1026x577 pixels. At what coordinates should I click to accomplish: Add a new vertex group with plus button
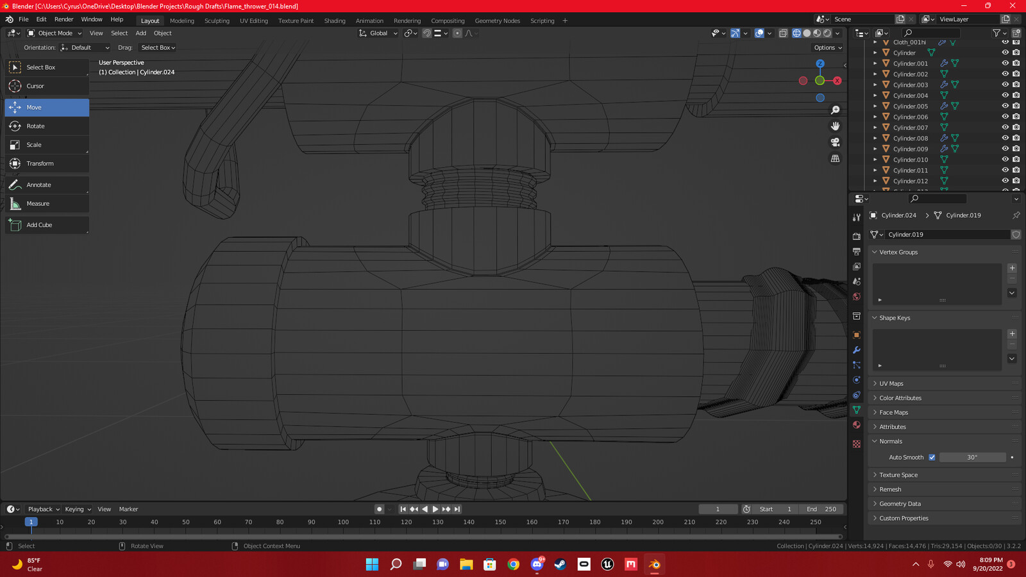coord(1012,268)
